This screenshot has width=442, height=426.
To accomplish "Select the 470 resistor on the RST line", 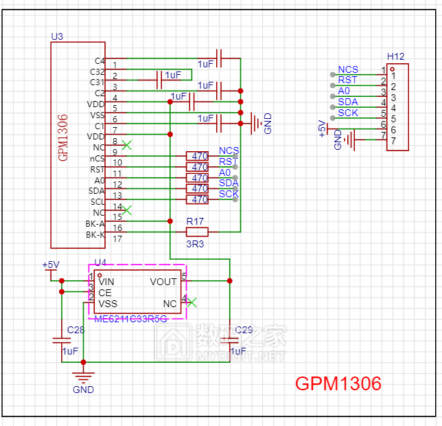I will (198, 167).
